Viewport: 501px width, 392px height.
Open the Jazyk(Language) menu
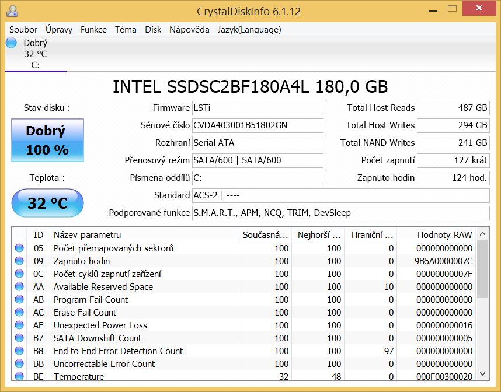249,30
